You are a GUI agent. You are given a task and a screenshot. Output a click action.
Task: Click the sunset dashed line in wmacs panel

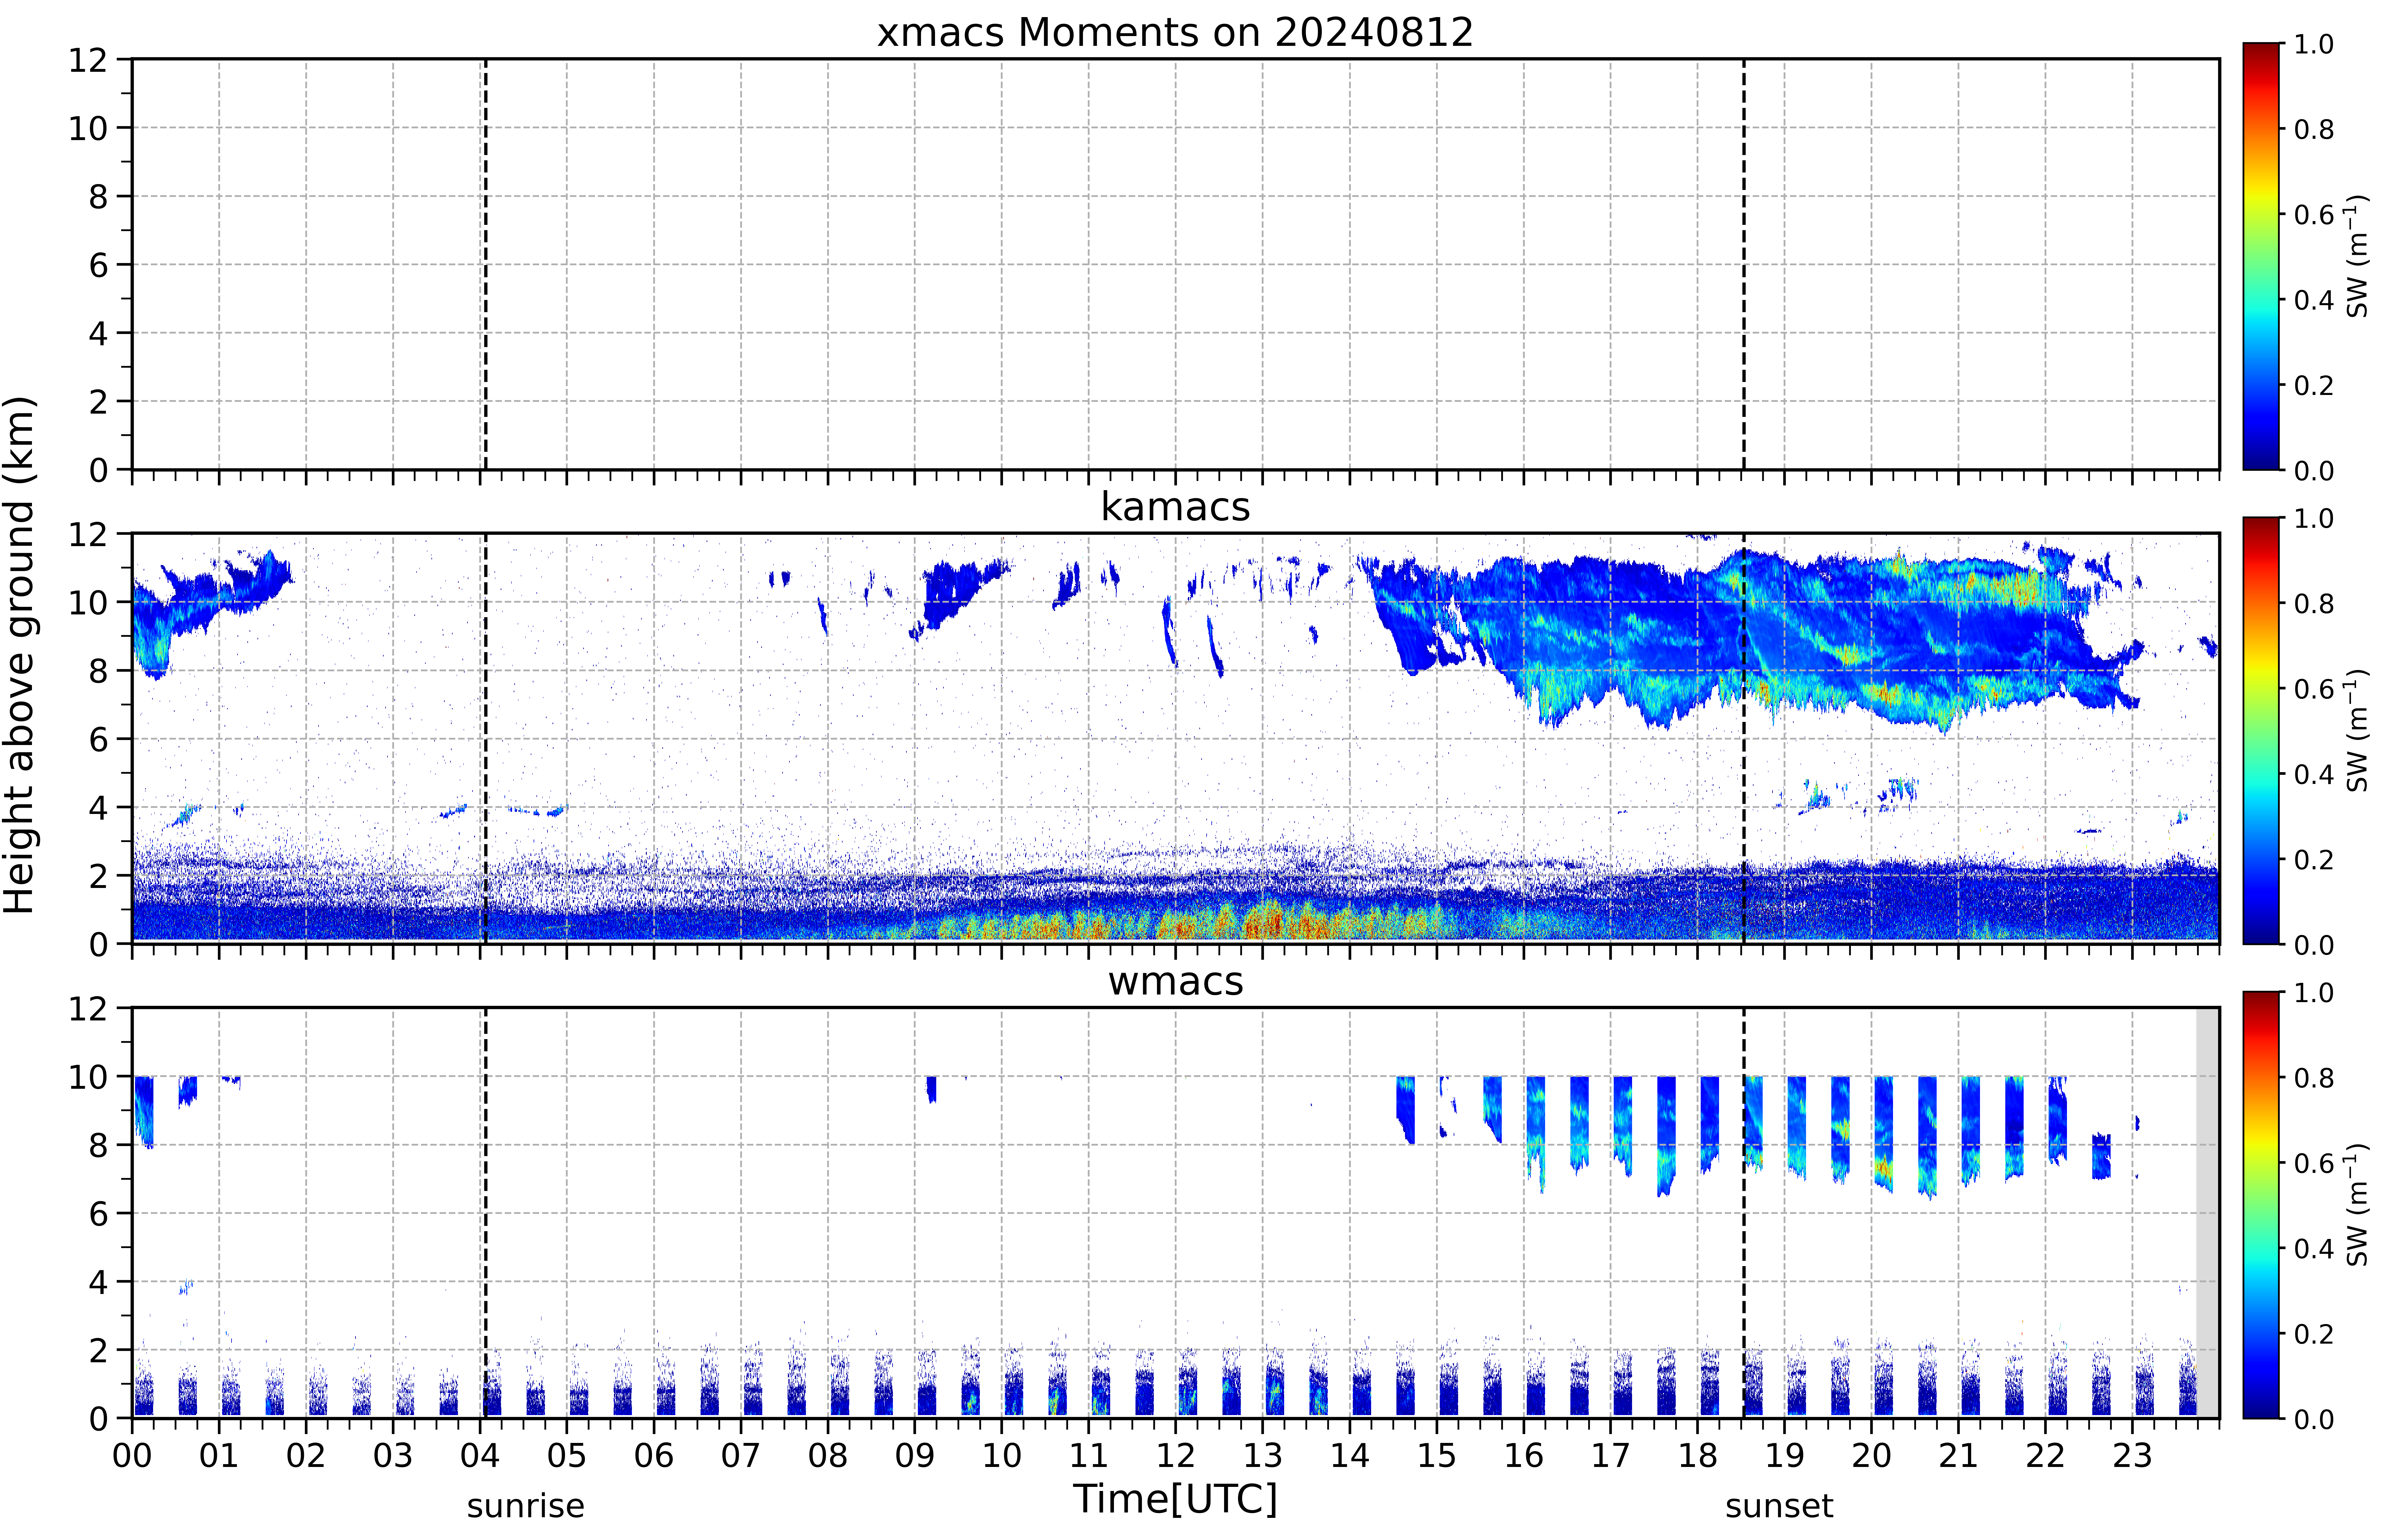point(1744,1213)
